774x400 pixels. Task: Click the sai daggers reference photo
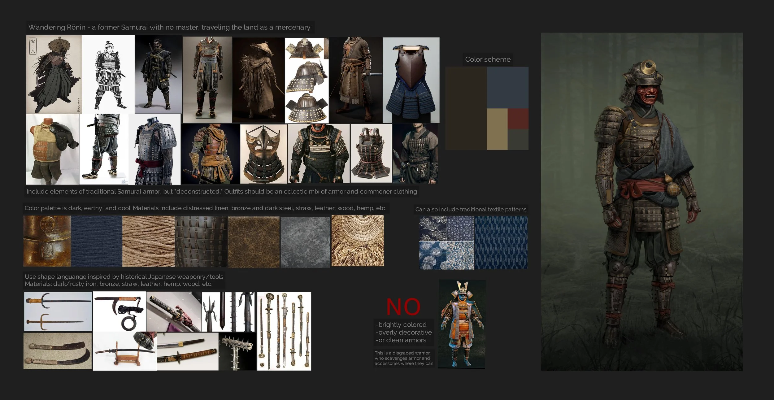(58, 311)
